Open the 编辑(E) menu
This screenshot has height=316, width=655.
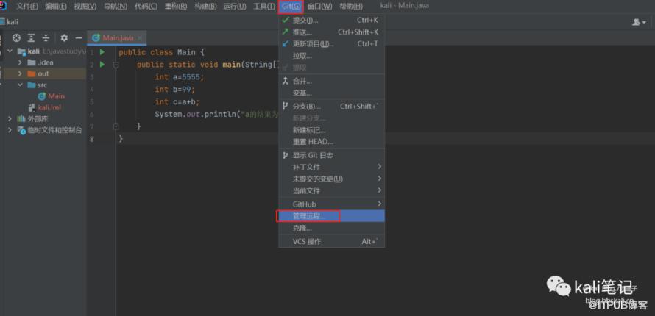click(56, 7)
